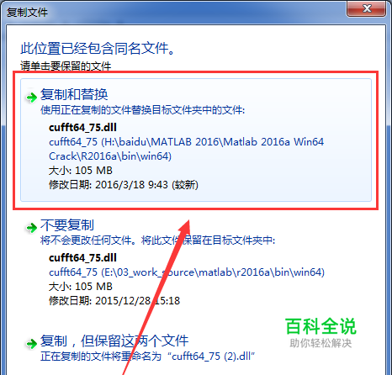Viewport: 392px width, 375px height.
Task: Click the green arrow beside 不要复制
Action: 31,228
